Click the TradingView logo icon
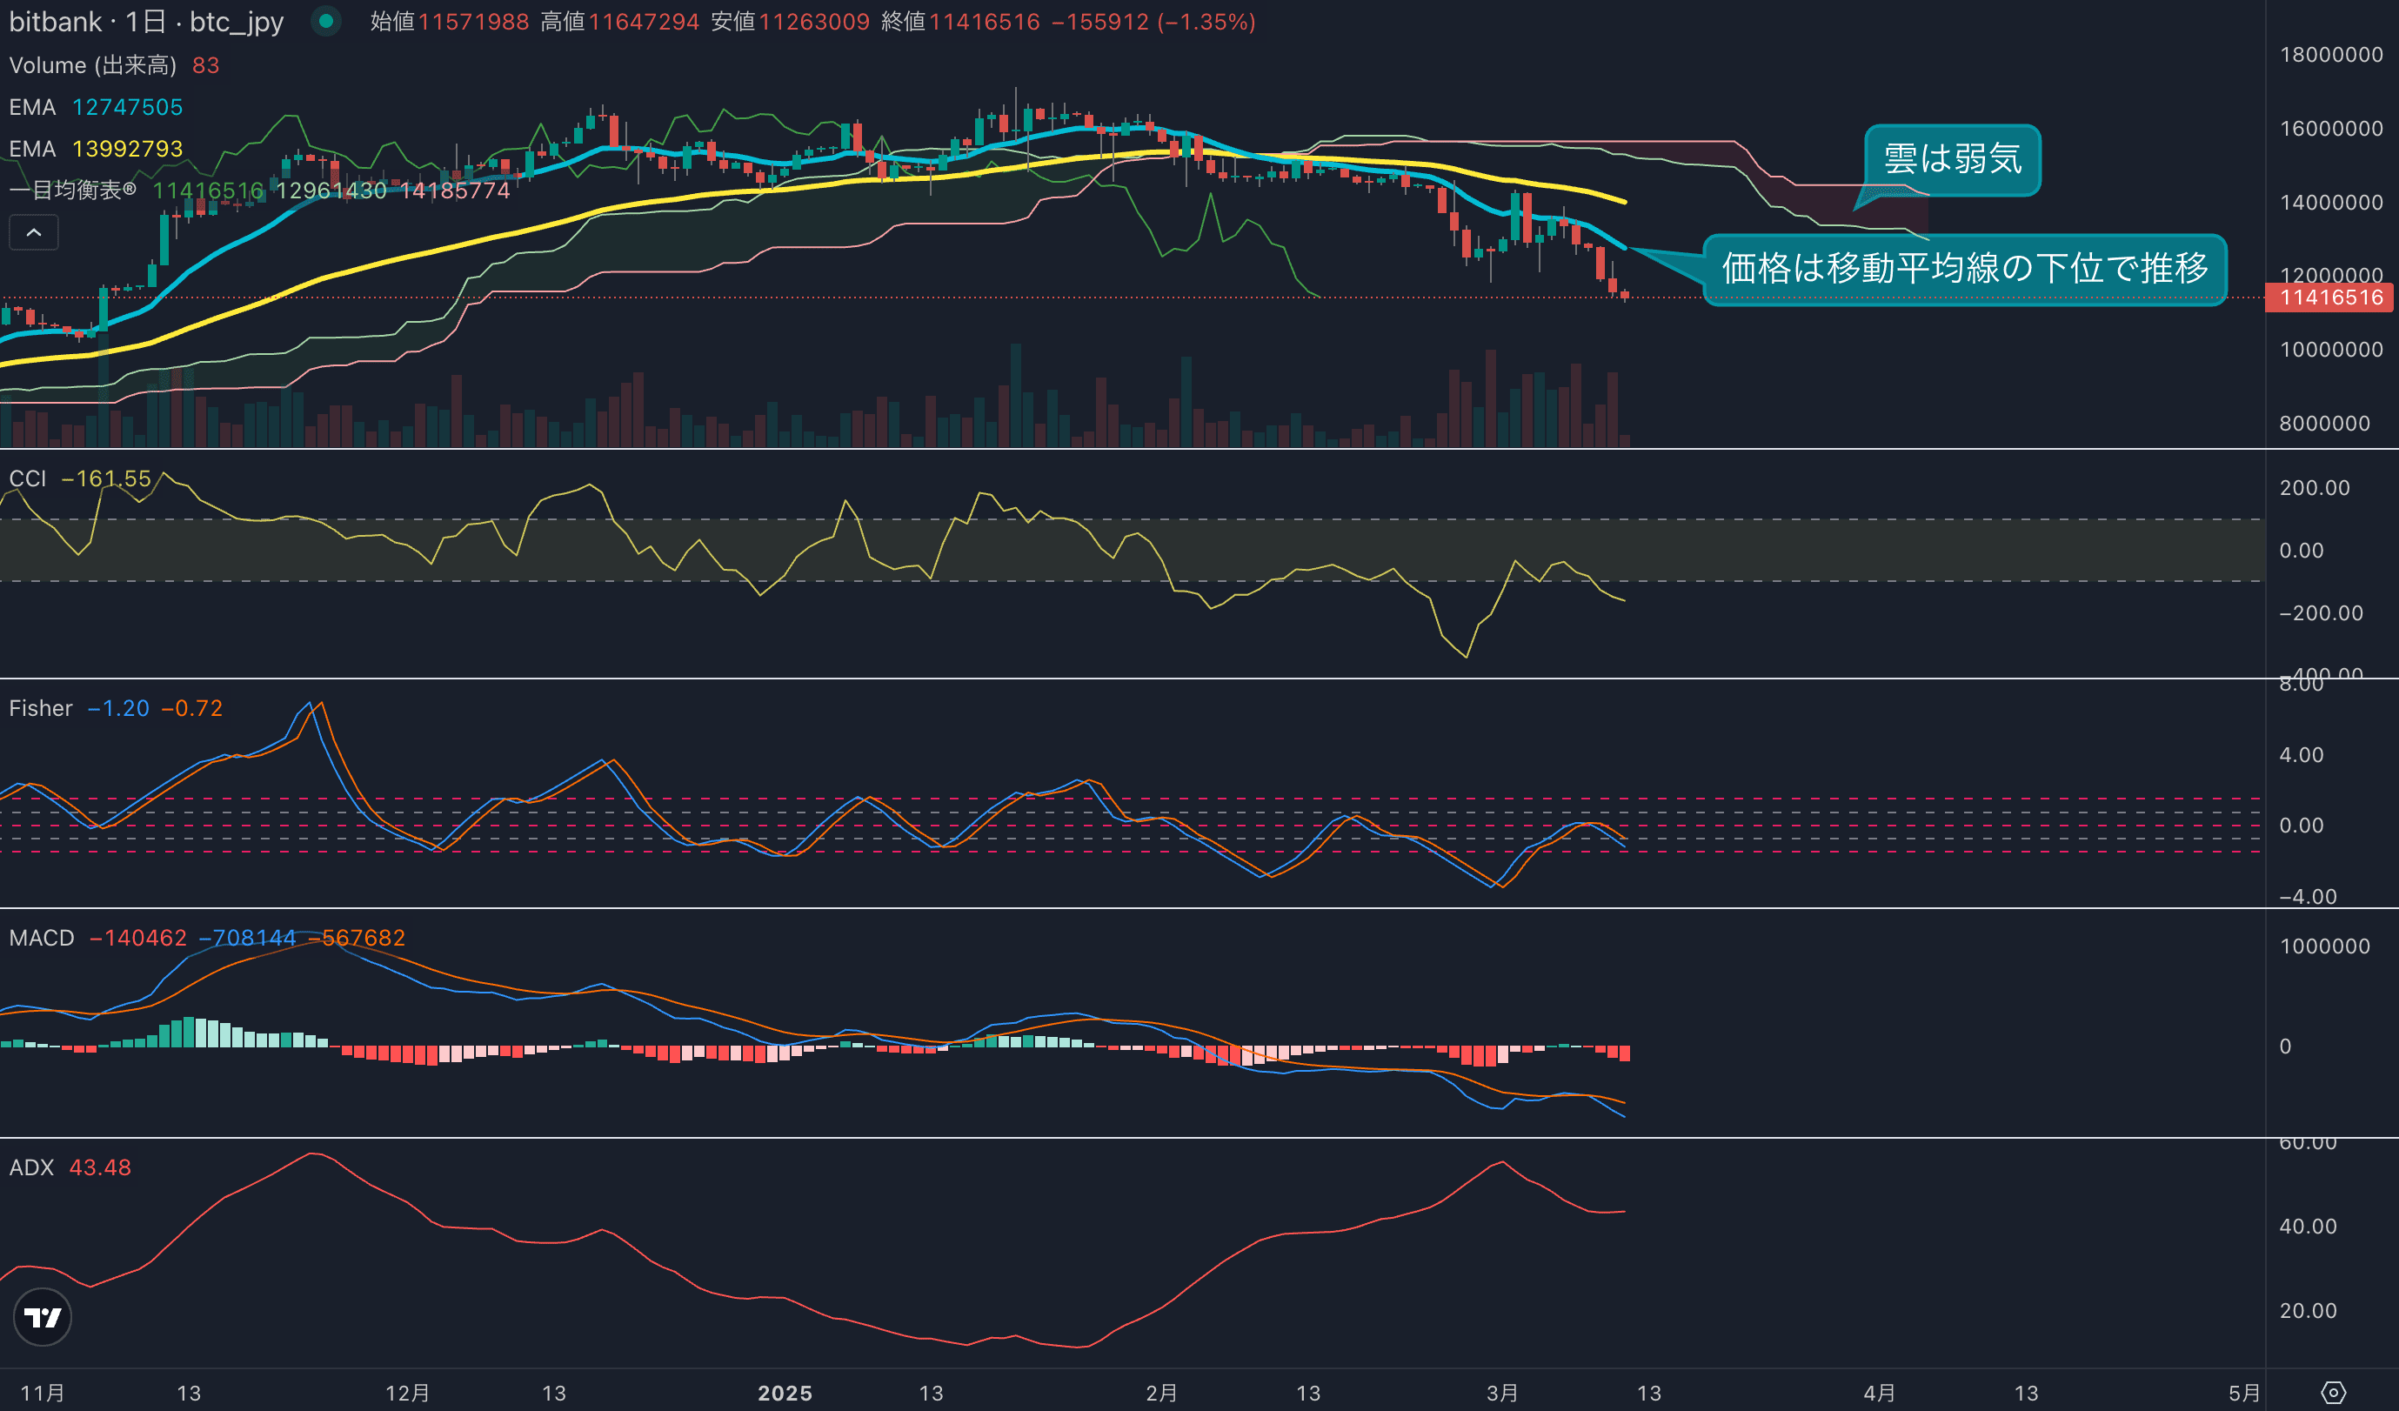 pyautogui.click(x=42, y=1317)
